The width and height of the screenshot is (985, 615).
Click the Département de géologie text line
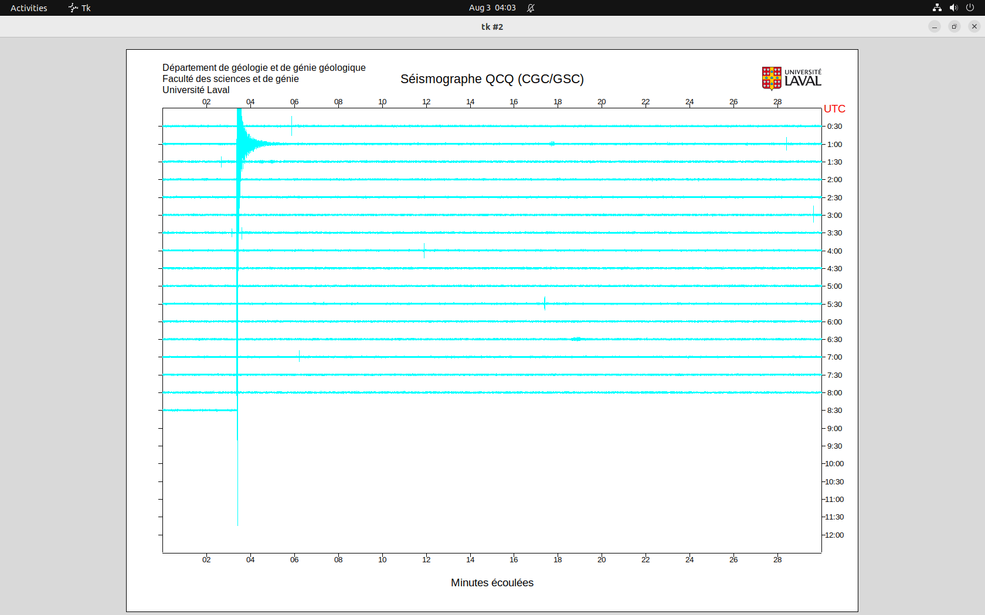(264, 68)
